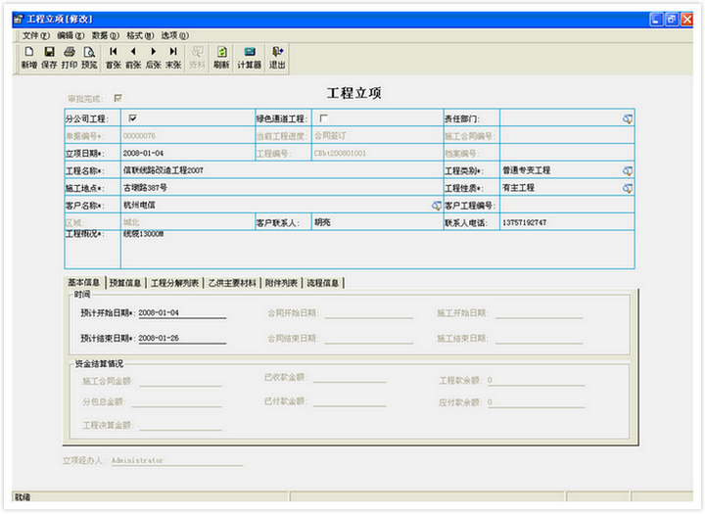This screenshot has height=514, width=705.
Task: Switch to the 附件列表 tab
Action: tap(281, 283)
